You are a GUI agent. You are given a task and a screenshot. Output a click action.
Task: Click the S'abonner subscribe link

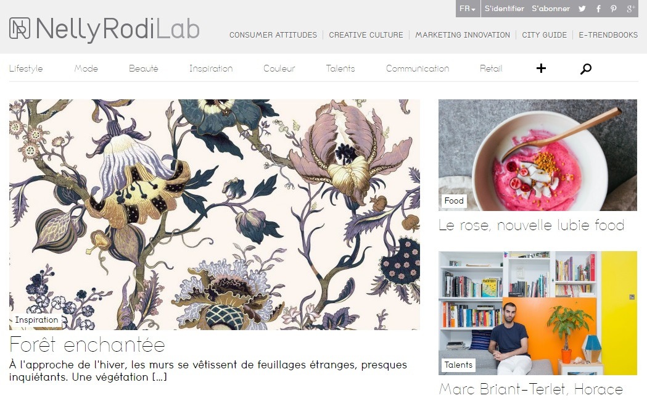pyautogui.click(x=551, y=9)
